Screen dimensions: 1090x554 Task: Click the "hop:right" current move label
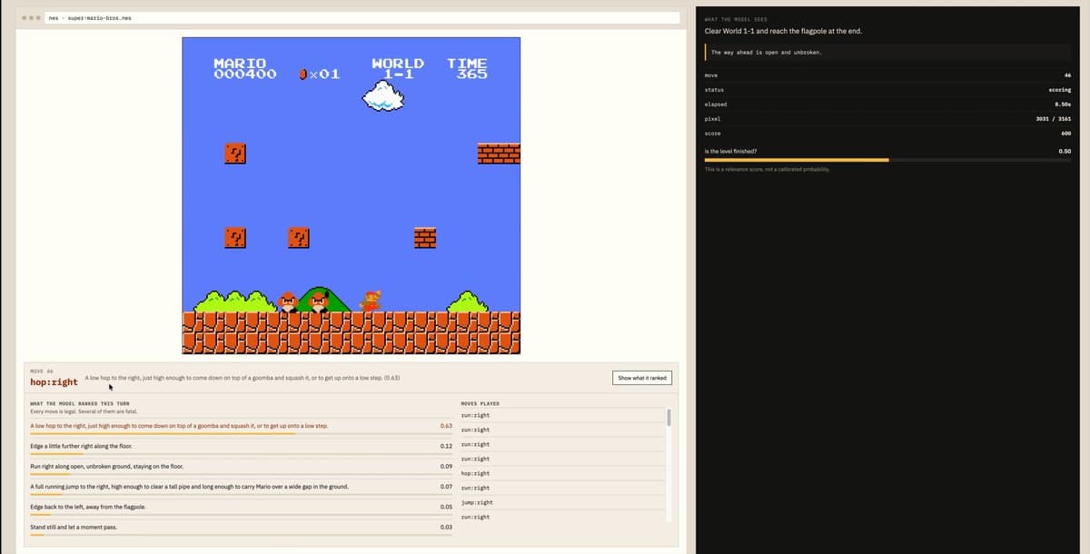[x=54, y=382]
